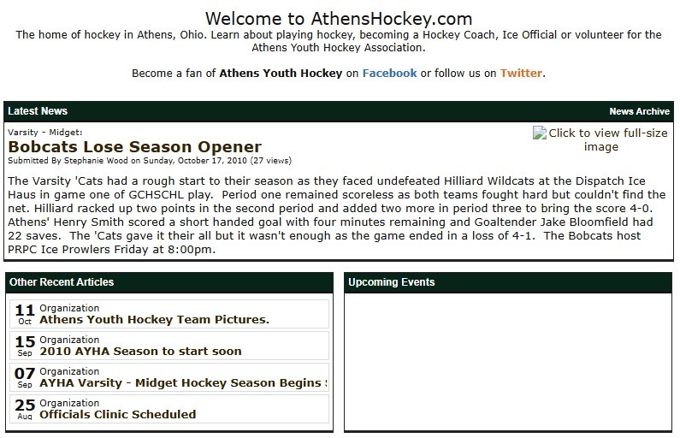This screenshot has height=438, width=680.
Task: Click the 11 Oct date badge
Action: click(x=25, y=314)
